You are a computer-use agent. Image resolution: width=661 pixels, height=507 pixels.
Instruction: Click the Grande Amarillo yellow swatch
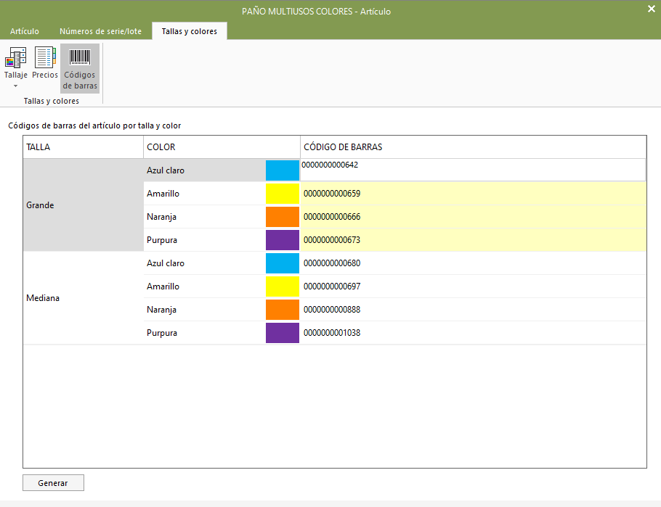pos(283,193)
